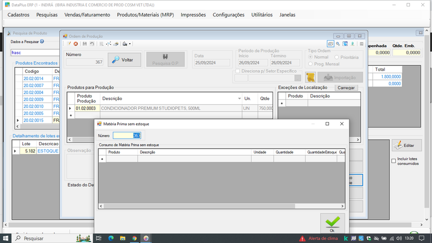Select the Prioritária radio option
The width and height of the screenshot is (432, 243).
336,57
